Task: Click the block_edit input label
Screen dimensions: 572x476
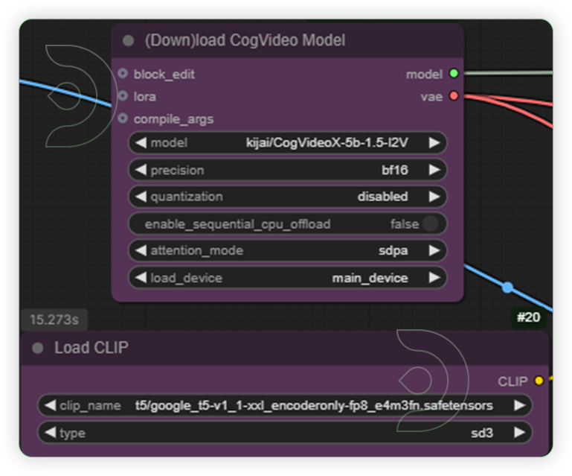Action: pyautogui.click(x=164, y=74)
